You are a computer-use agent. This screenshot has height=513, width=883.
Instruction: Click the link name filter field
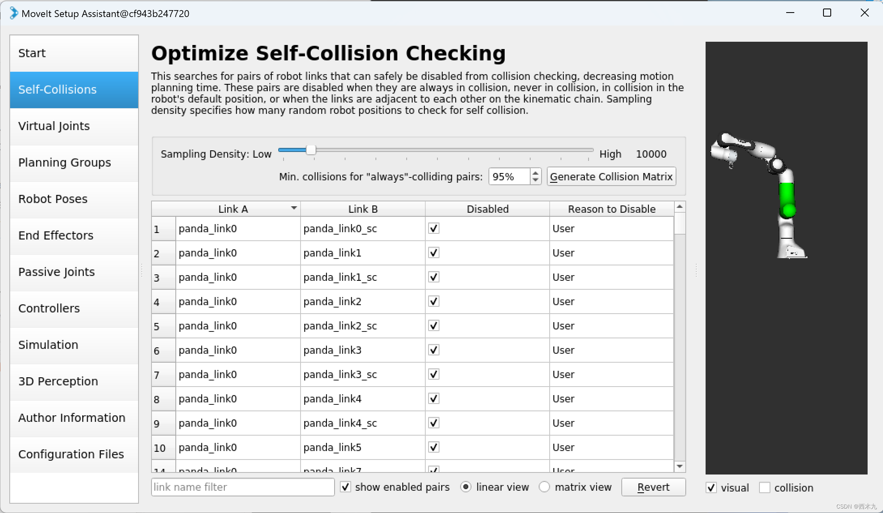(243, 487)
